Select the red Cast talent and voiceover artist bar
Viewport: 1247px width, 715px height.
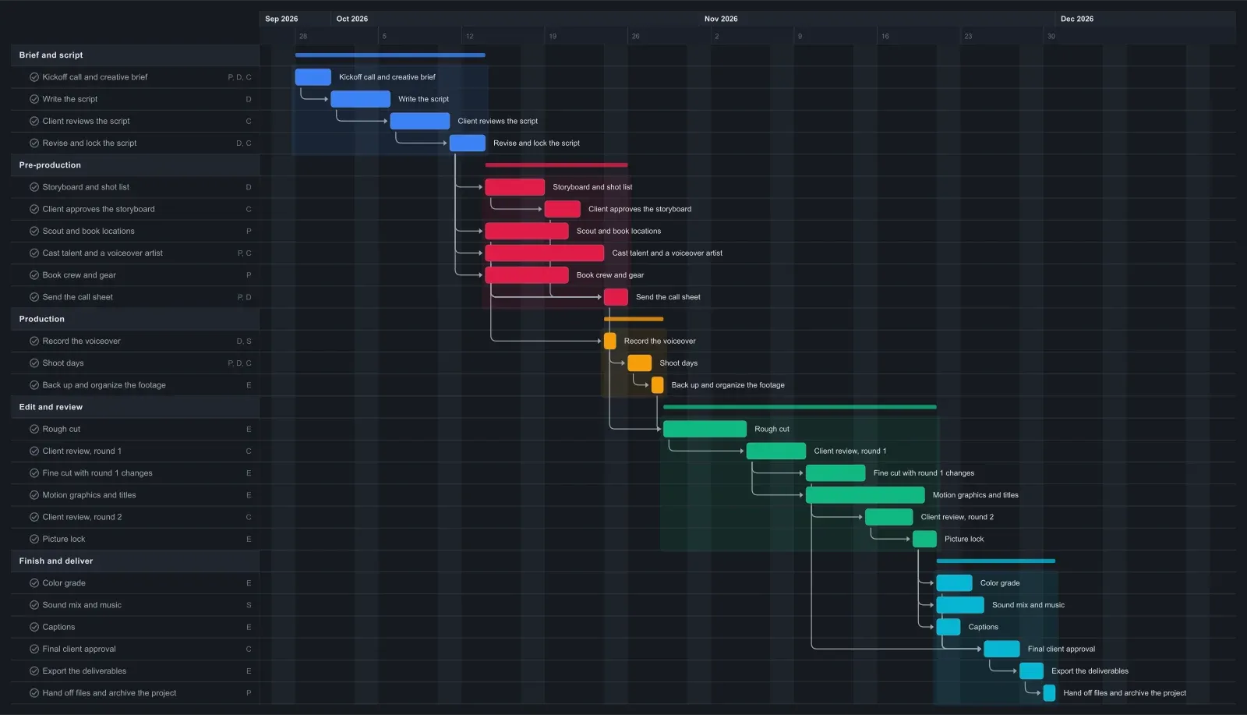click(x=545, y=253)
